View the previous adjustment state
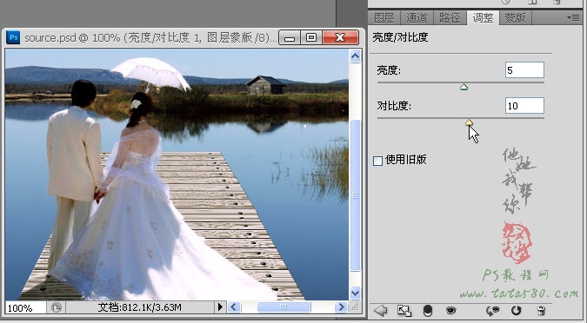Image resolution: width=587 pixels, height=323 pixels. point(493,310)
